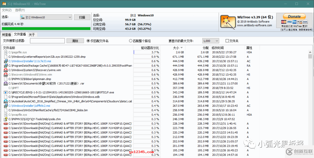The height and width of the screenshot is (158, 314).
Task: Click the Donate button
Action: [x=294, y=17]
